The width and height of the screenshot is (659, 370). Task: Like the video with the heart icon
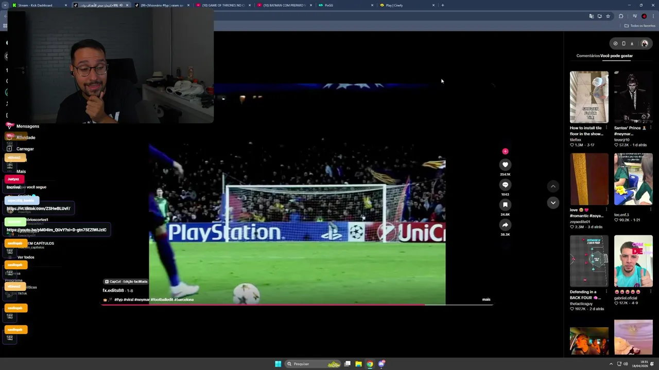[x=505, y=164]
